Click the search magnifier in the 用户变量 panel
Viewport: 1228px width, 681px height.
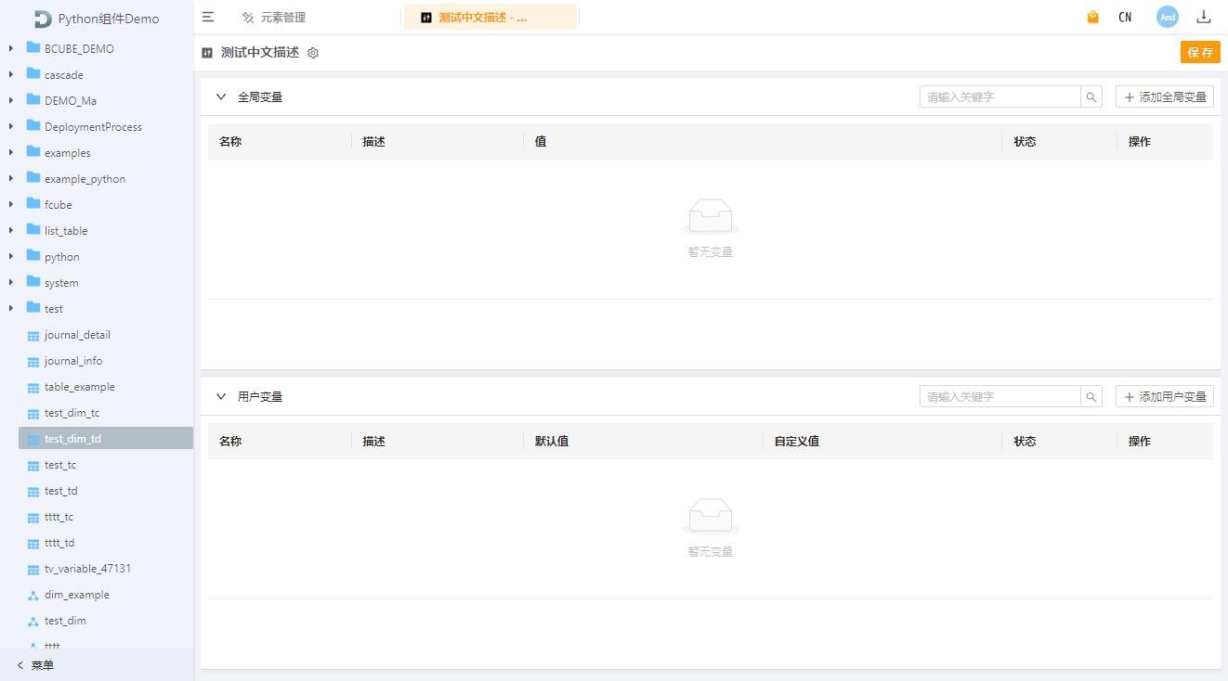click(1091, 396)
